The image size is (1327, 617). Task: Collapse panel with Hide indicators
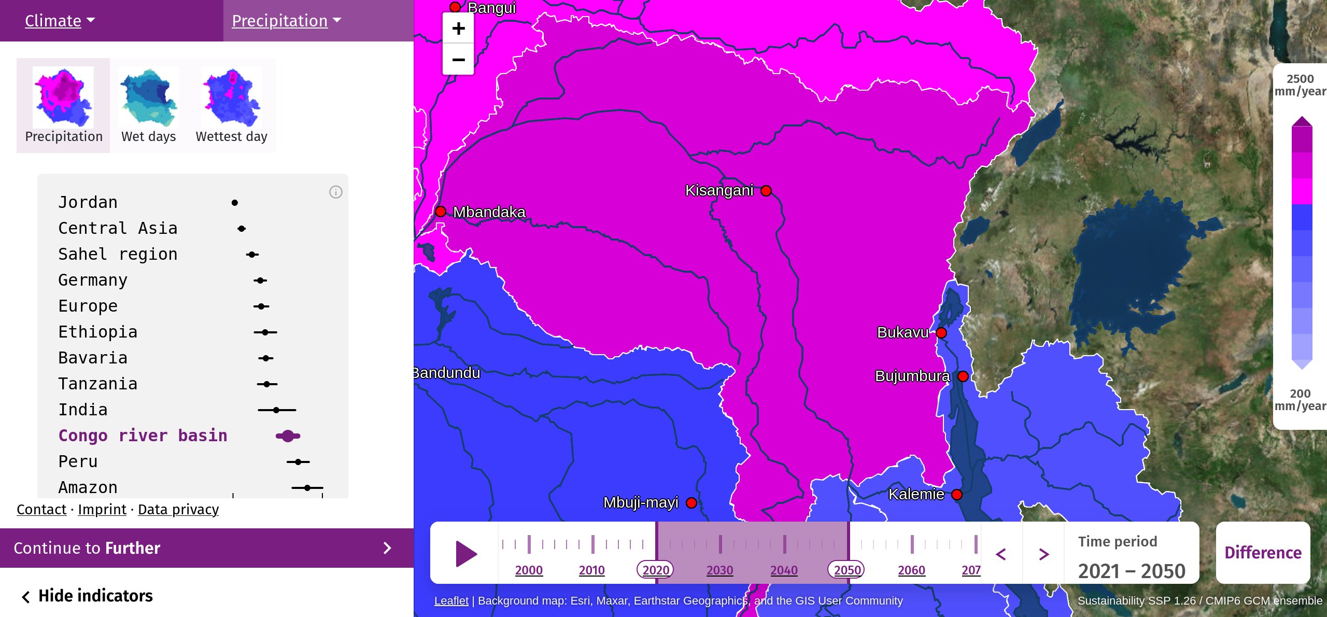[x=87, y=596]
